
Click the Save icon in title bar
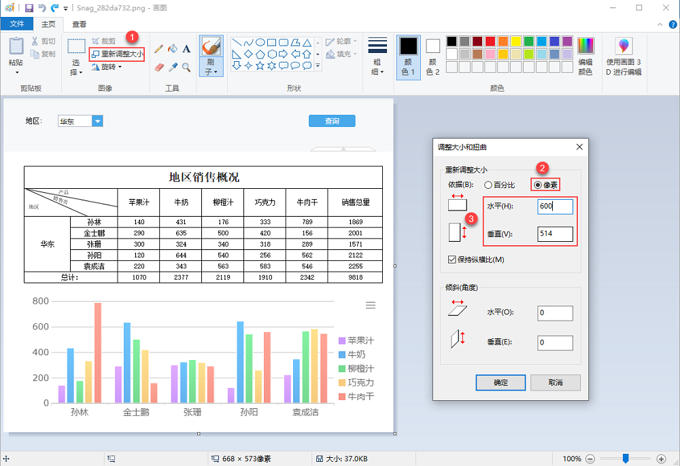click(x=29, y=7)
